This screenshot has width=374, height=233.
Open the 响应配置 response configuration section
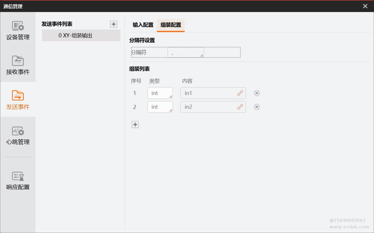tap(18, 181)
